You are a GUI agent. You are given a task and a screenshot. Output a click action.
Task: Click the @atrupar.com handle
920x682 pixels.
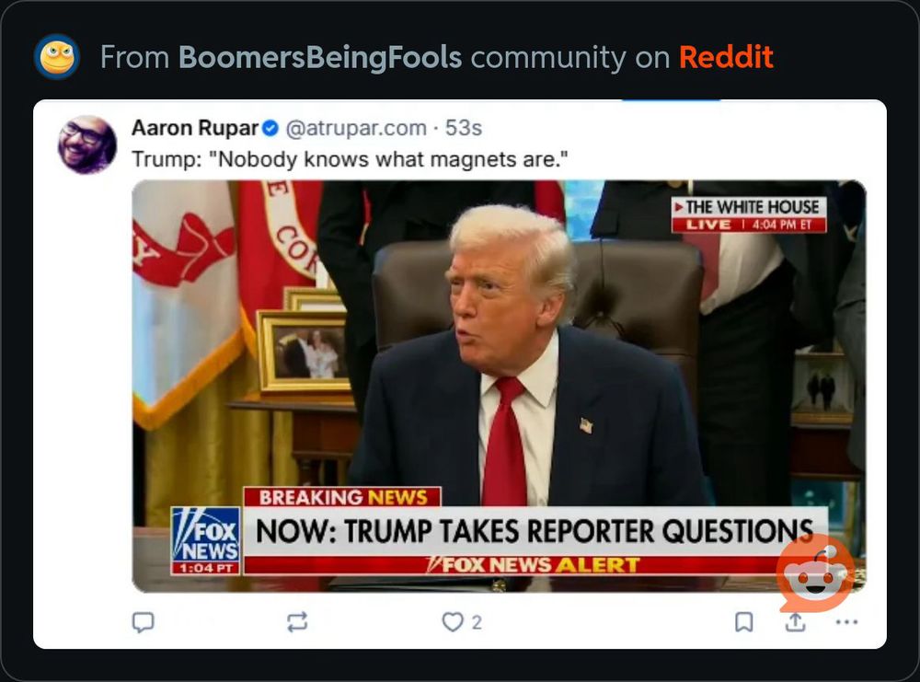coord(356,128)
